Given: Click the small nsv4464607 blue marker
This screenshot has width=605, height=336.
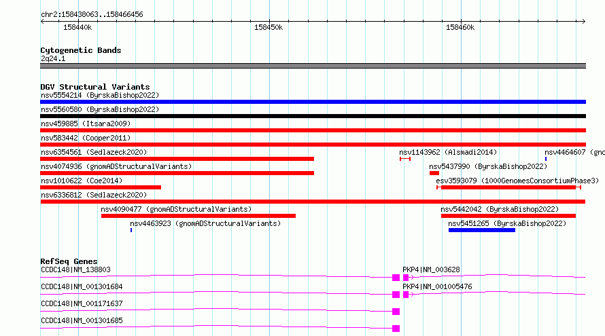Looking at the screenshot, I should [546, 159].
